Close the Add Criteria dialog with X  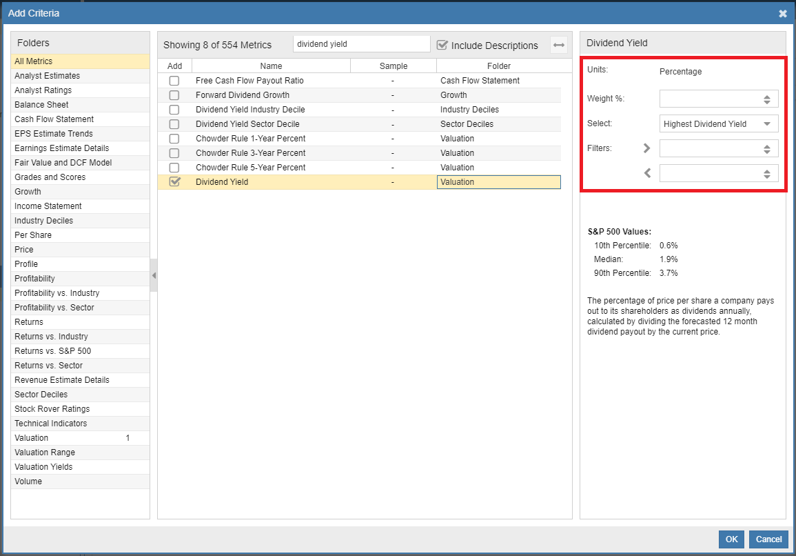(x=783, y=13)
